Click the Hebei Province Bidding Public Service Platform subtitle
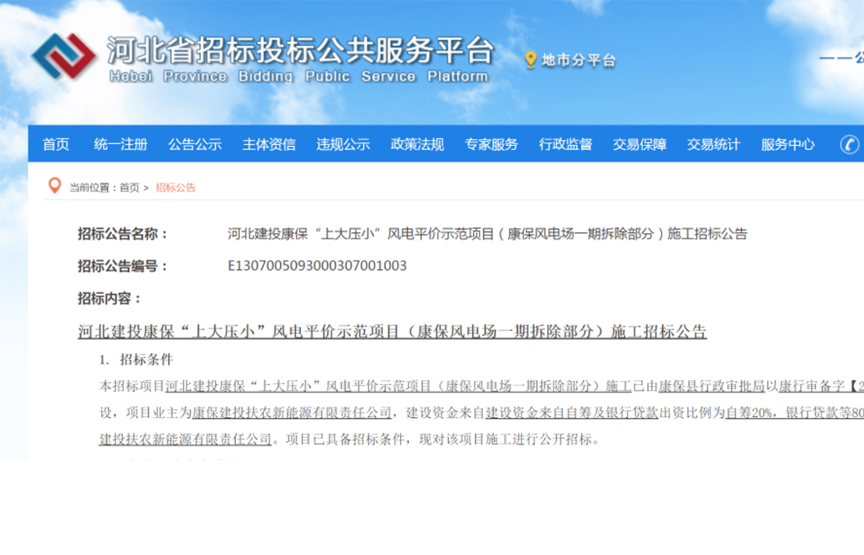Screen dimensions: 864x555 point(299,76)
